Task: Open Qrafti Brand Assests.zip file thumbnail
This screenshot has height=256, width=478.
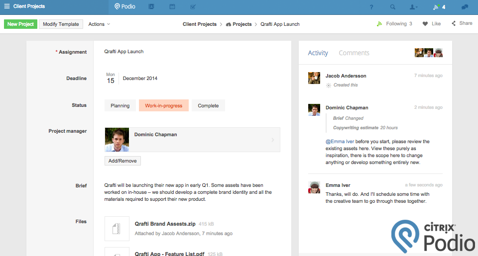Action: (117, 229)
